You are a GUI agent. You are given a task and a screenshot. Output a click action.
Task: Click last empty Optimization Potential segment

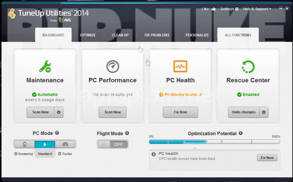(x=266, y=142)
